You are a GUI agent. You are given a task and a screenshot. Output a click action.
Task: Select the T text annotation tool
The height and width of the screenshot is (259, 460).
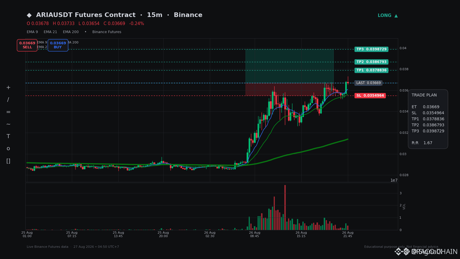pyautogui.click(x=8, y=136)
